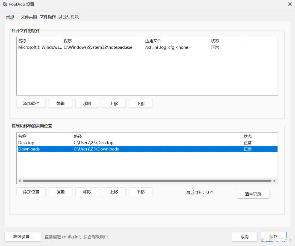Select the Downloads location row
The height and width of the screenshot is (246, 295).
coord(147,149)
